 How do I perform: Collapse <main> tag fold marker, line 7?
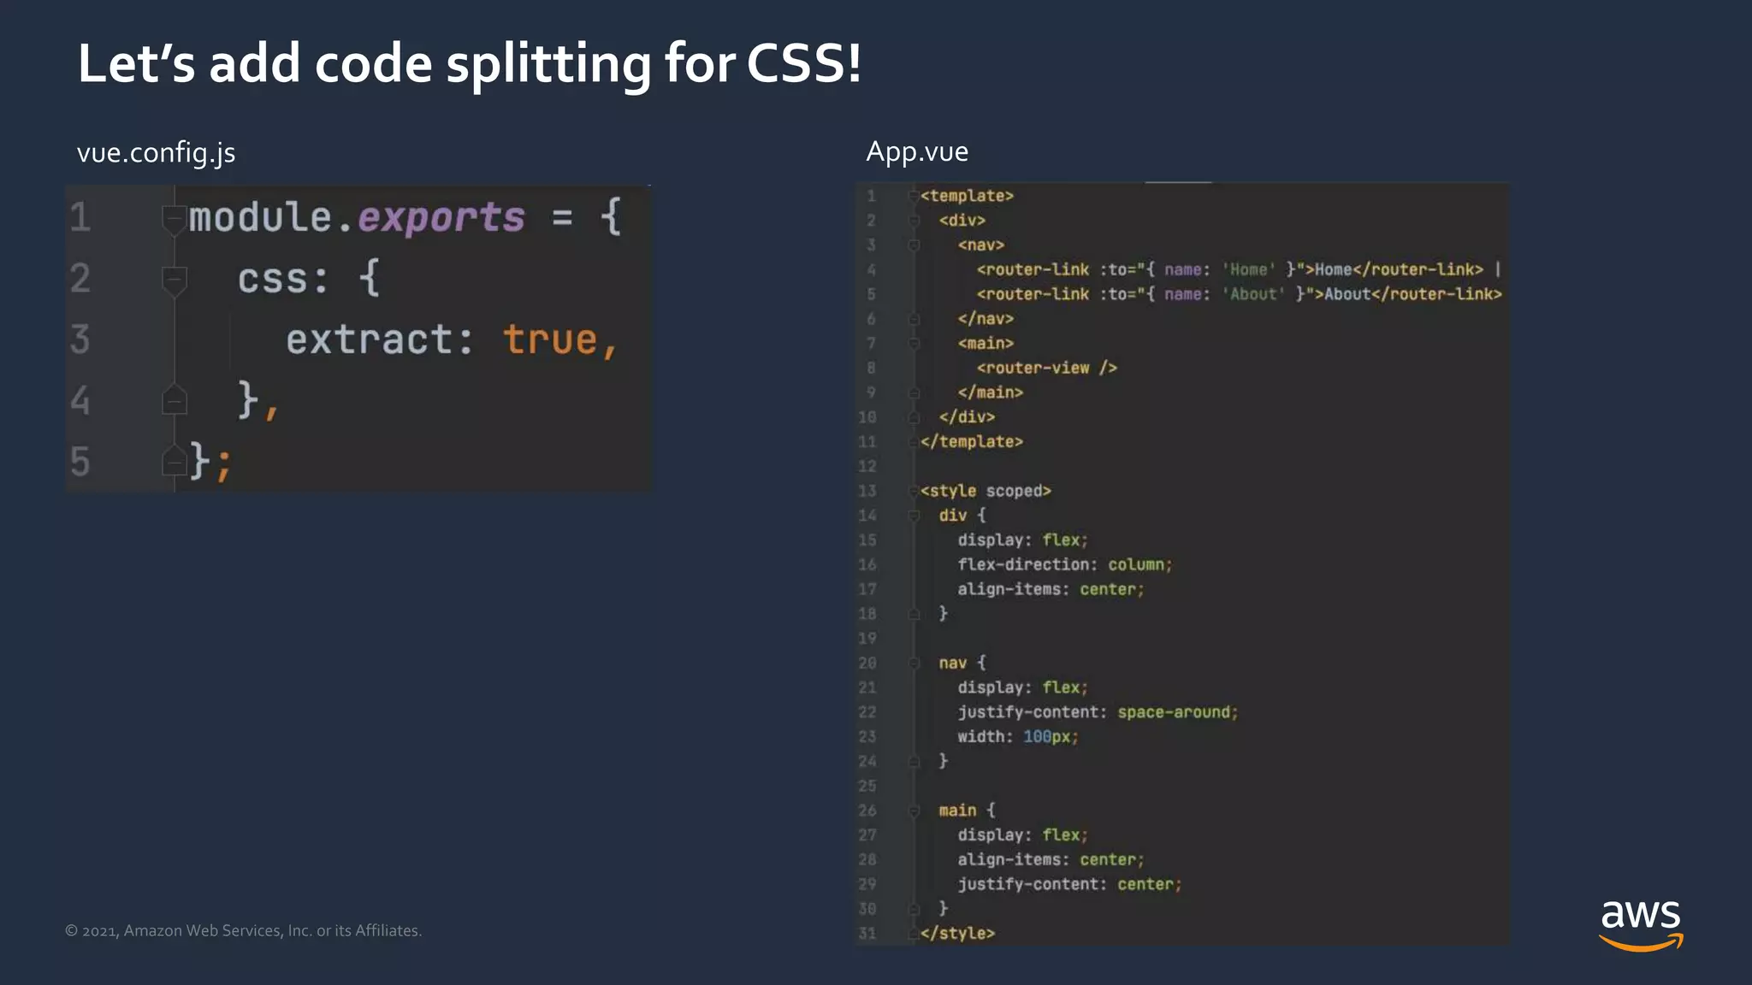pos(914,344)
